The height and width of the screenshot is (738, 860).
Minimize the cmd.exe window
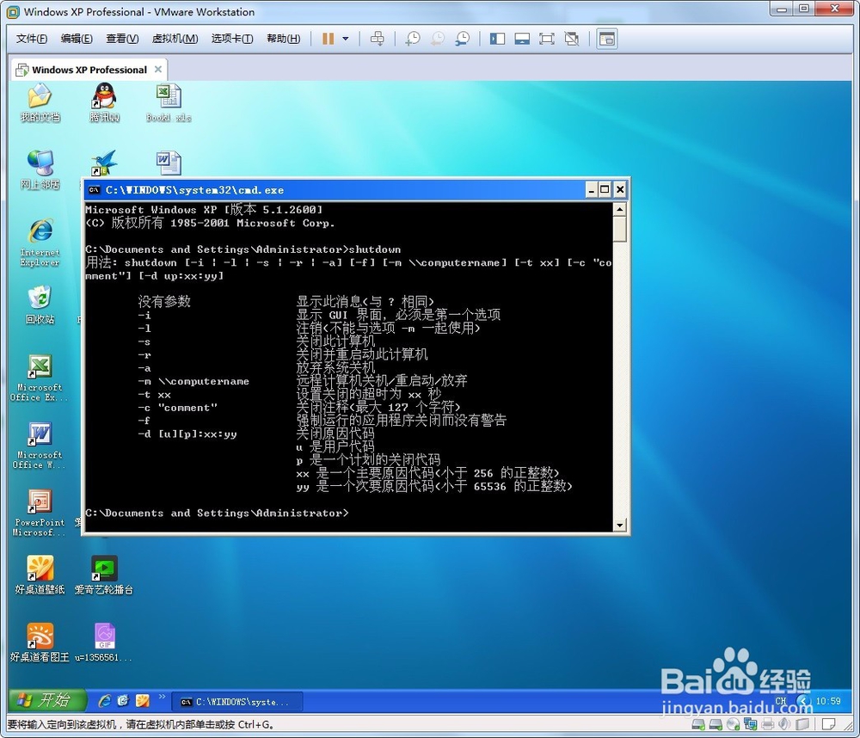pyautogui.click(x=592, y=190)
